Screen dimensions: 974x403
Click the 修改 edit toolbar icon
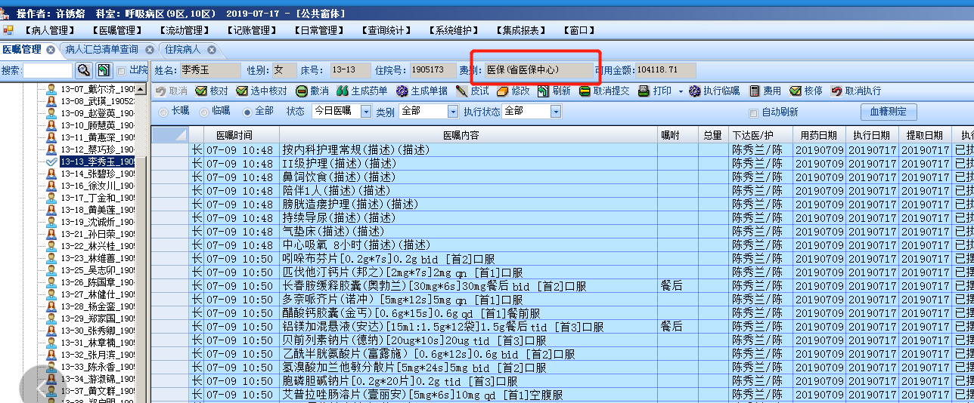(502, 91)
